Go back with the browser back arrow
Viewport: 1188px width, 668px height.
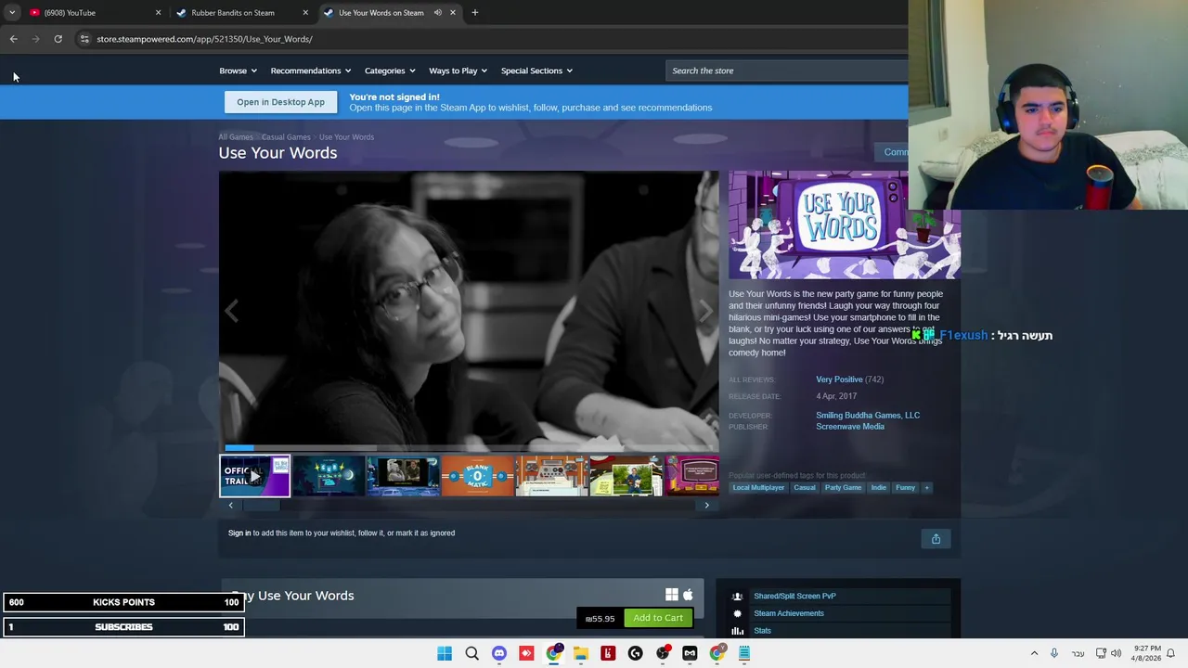tap(13, 39)
